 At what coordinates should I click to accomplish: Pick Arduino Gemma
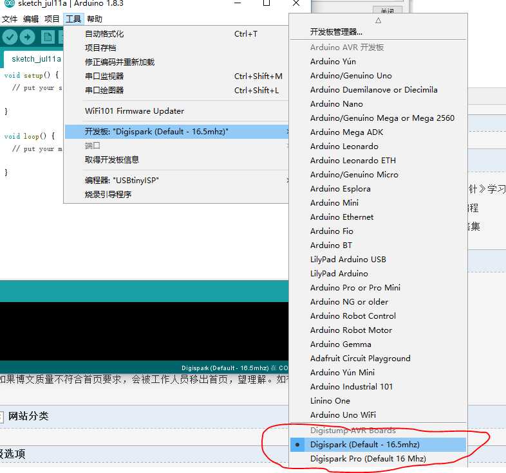coord(378,344)
